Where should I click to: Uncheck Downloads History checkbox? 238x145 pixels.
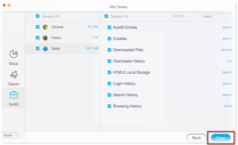click(x=109, y=61)
